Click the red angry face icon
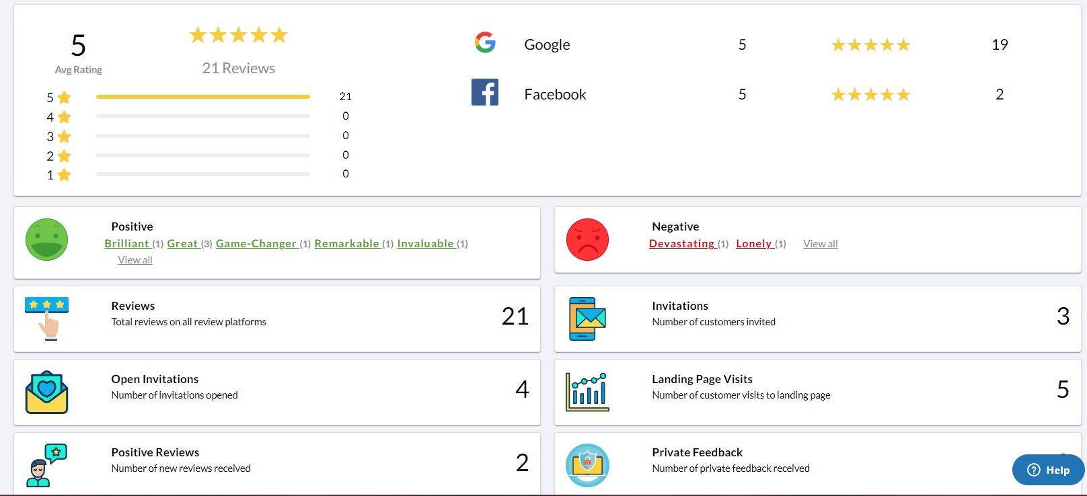Image resolution: width=1087 pixels, height=496 pixels. click(587, 240)
